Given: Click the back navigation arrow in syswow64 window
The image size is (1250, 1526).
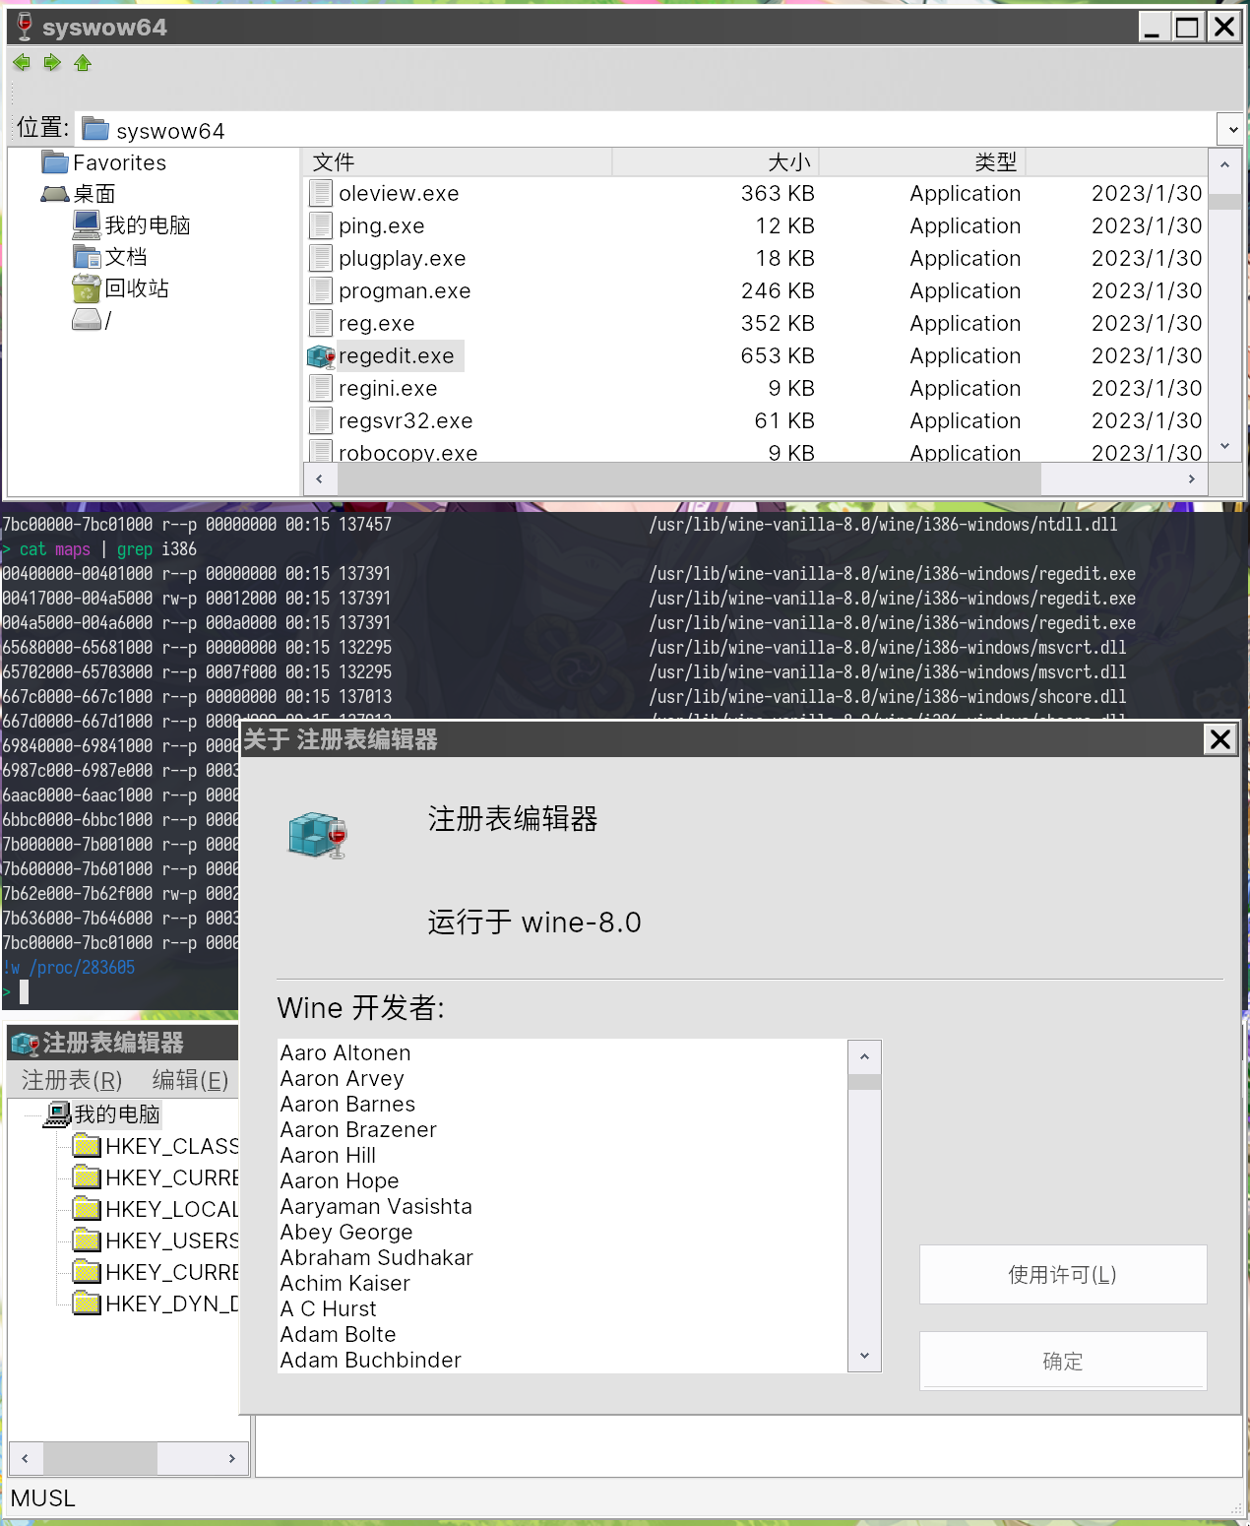Looking at the screenshot, I should click(x=21, y=62).
